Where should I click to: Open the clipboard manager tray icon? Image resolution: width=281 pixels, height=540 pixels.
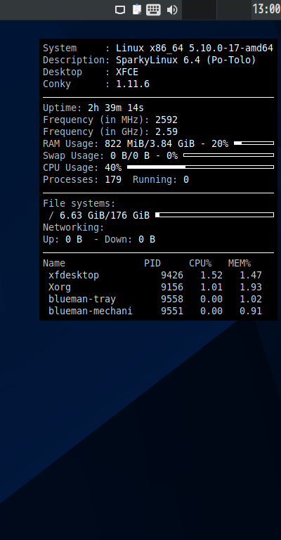137,9
